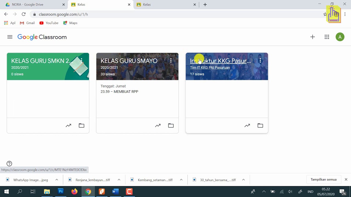Expand options for WhatsApp Image jpeg download
The height and width of the screenshot is (197, 351).
57,180
